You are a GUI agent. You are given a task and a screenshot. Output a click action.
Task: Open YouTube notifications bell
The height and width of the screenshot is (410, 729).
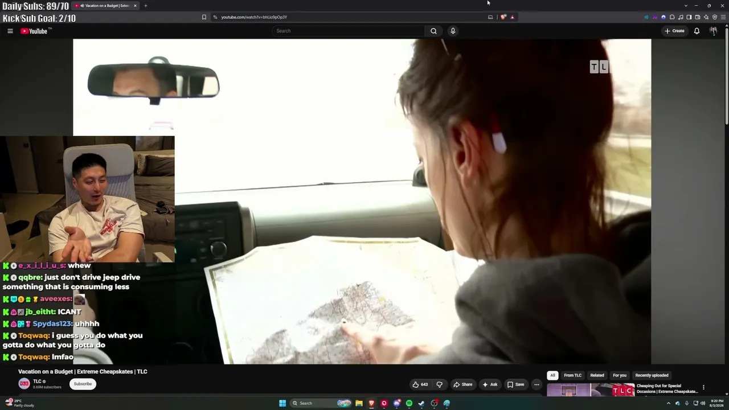coord(697,31)
